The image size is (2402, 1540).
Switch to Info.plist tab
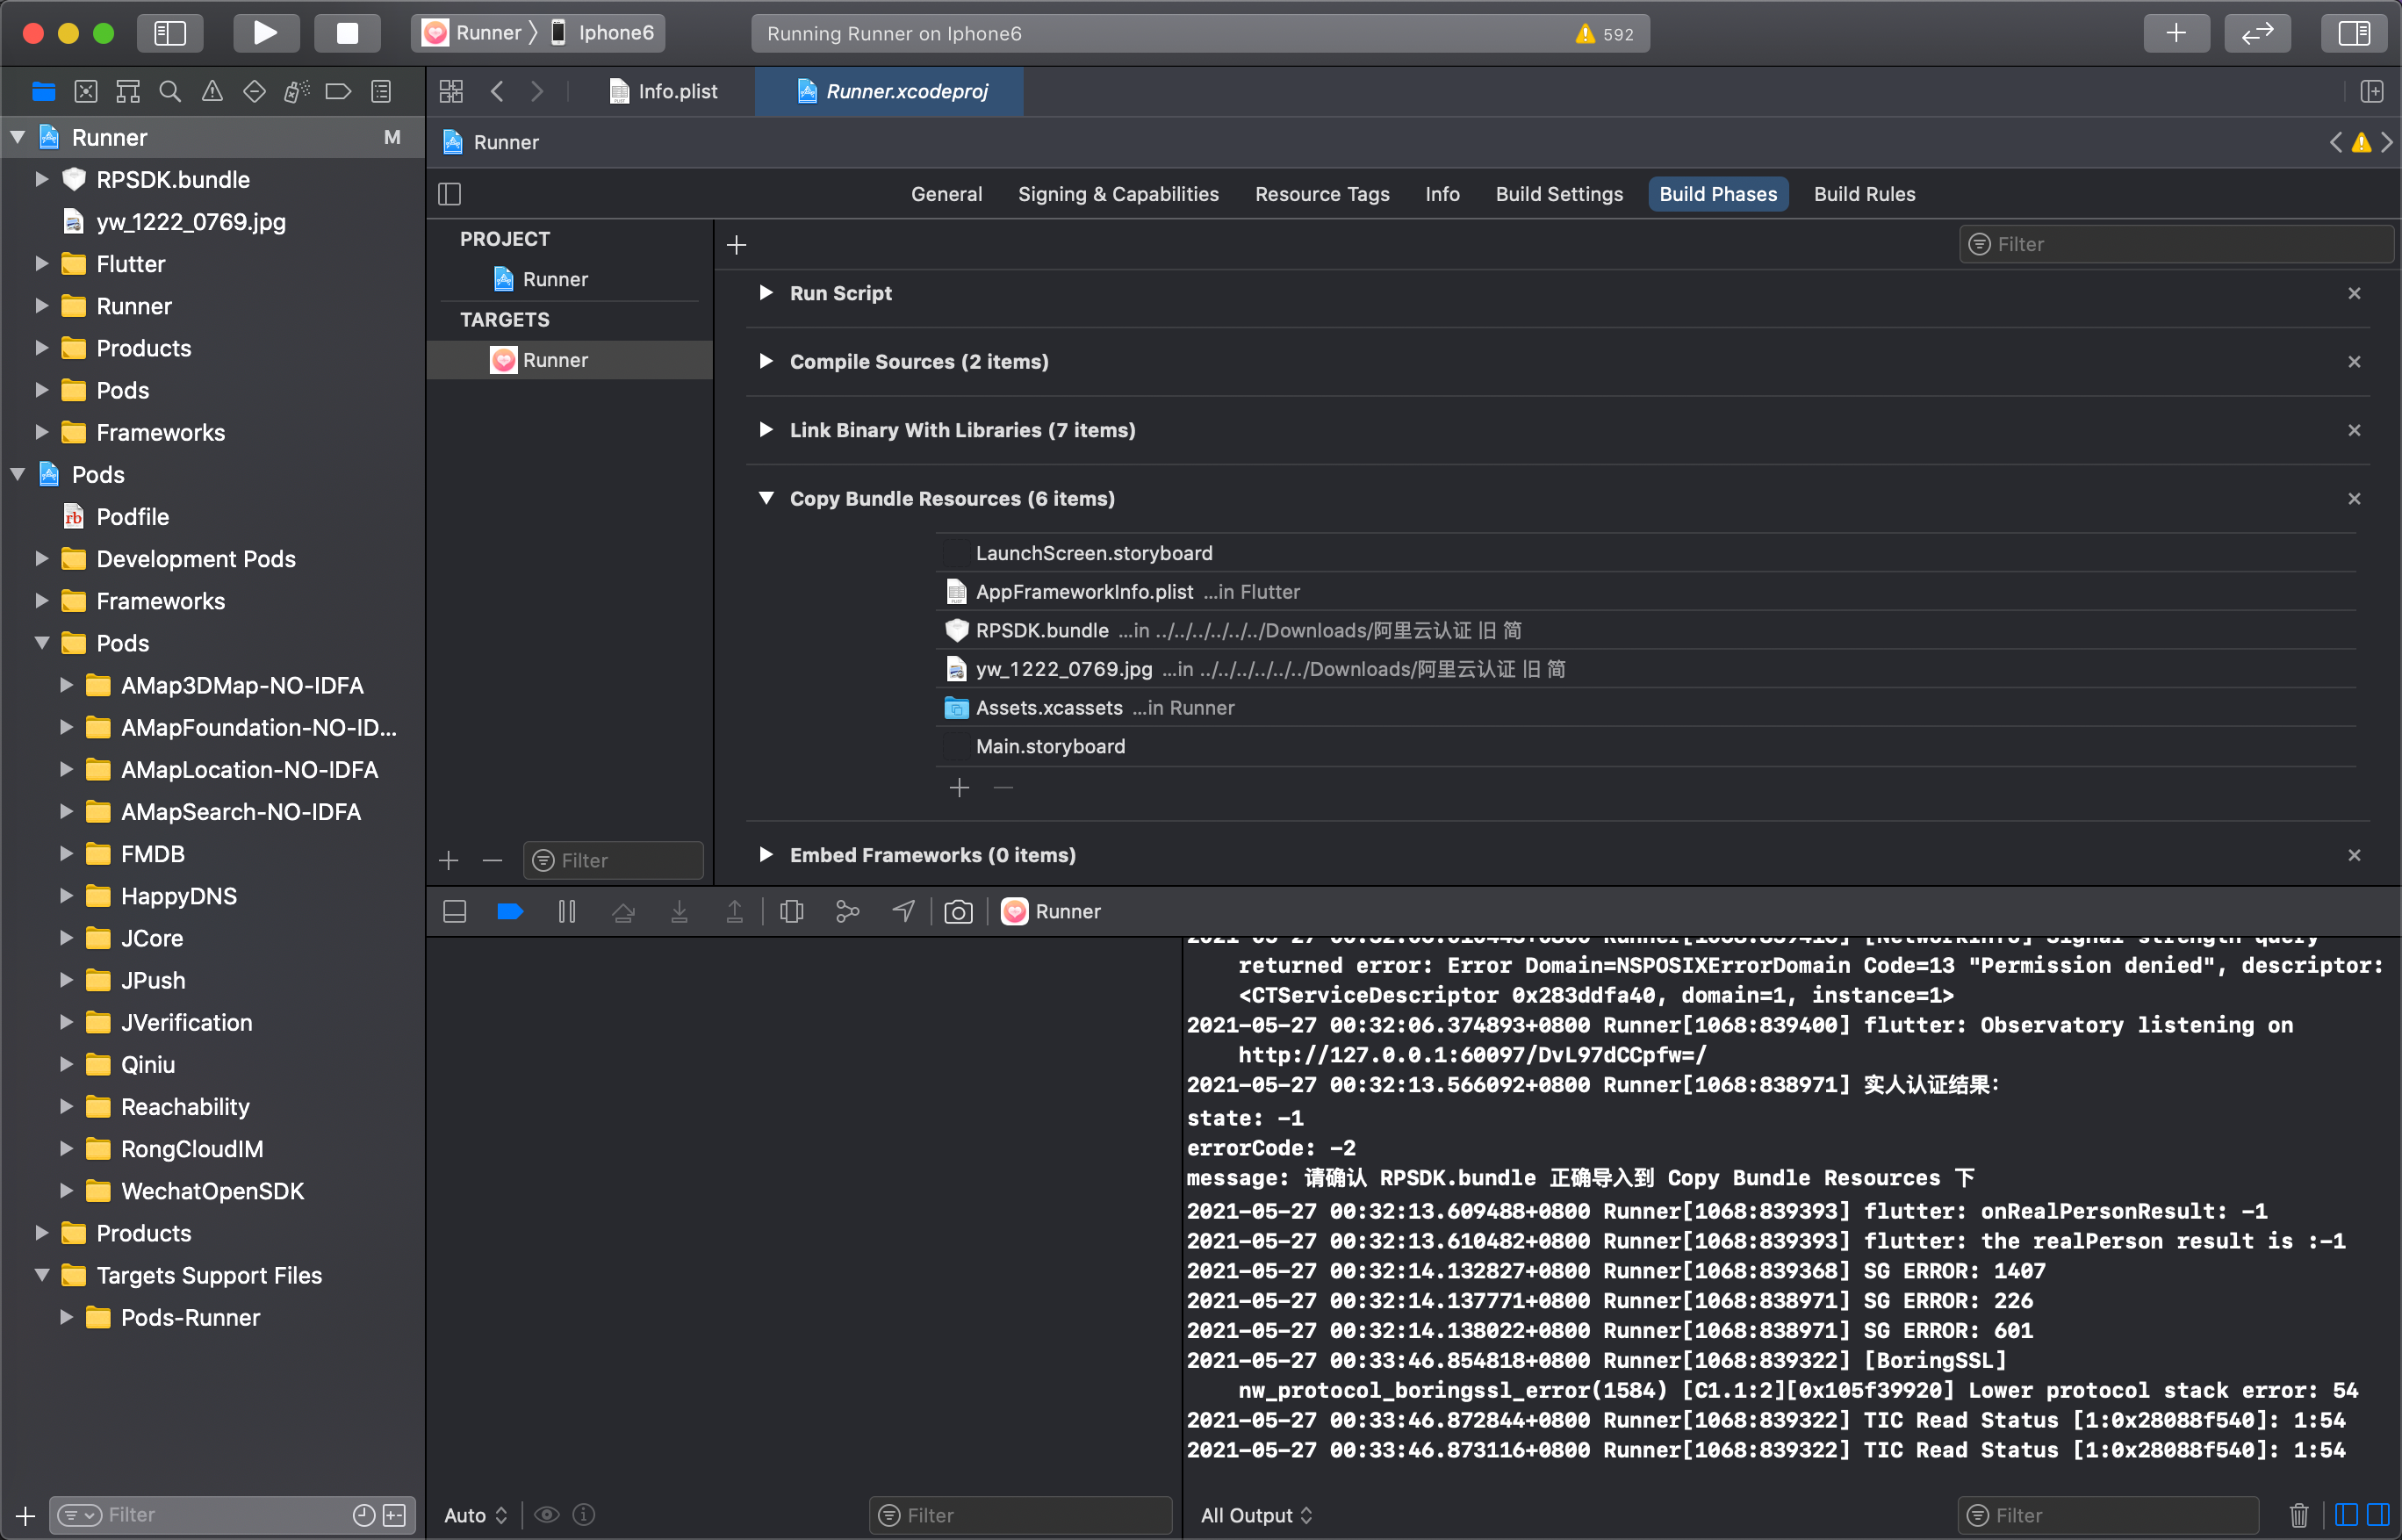(x=664, y=92)
